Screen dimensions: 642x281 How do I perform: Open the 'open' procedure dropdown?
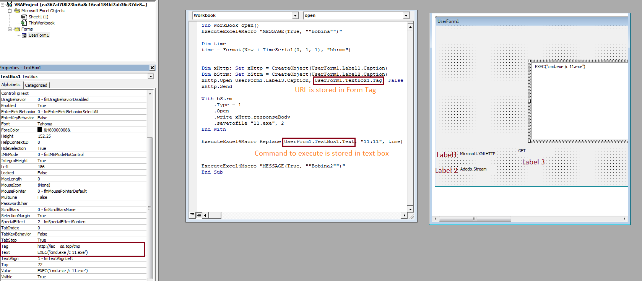[406, 16]
